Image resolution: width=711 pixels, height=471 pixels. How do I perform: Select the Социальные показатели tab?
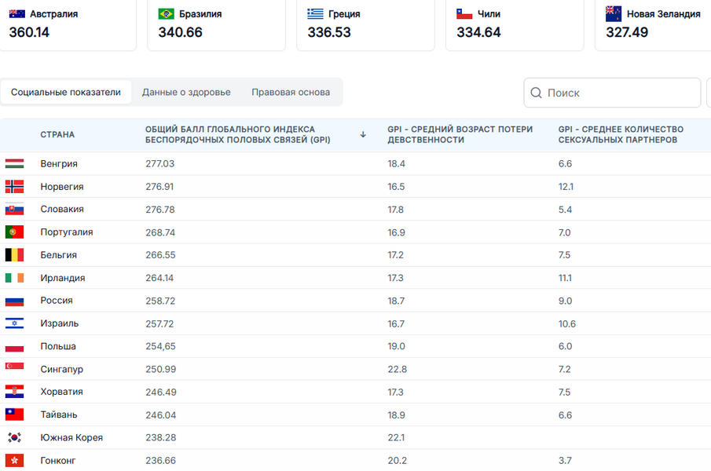click(x=66, y=92)
